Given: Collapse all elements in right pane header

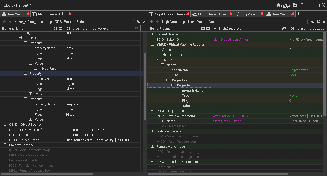Looking at the screenshot, I should tap(208, 28).
